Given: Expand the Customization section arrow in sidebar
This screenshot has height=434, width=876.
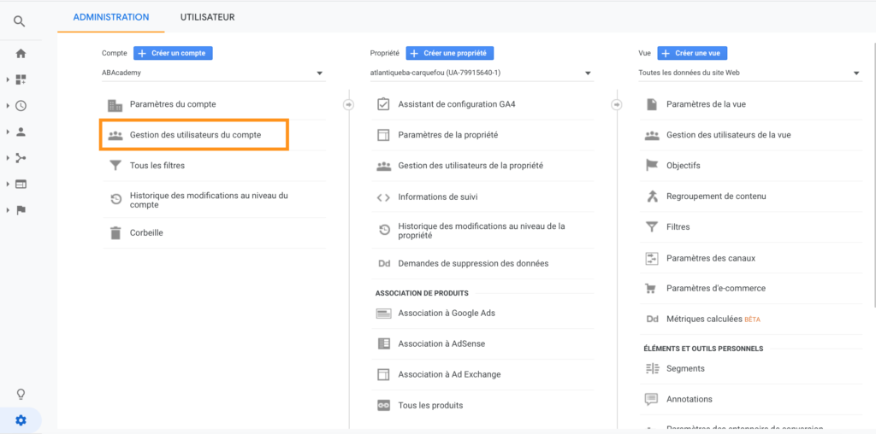Looking at the screenshot, I should click(9, 79).
